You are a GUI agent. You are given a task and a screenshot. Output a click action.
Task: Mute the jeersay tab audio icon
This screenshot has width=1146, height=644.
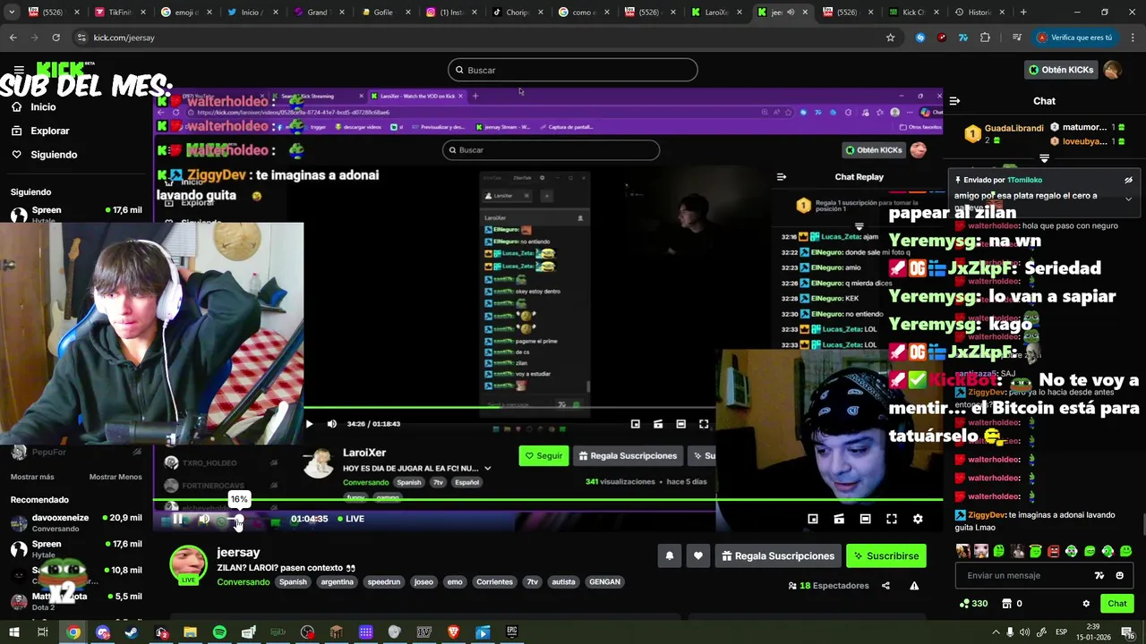click(791, 13)
